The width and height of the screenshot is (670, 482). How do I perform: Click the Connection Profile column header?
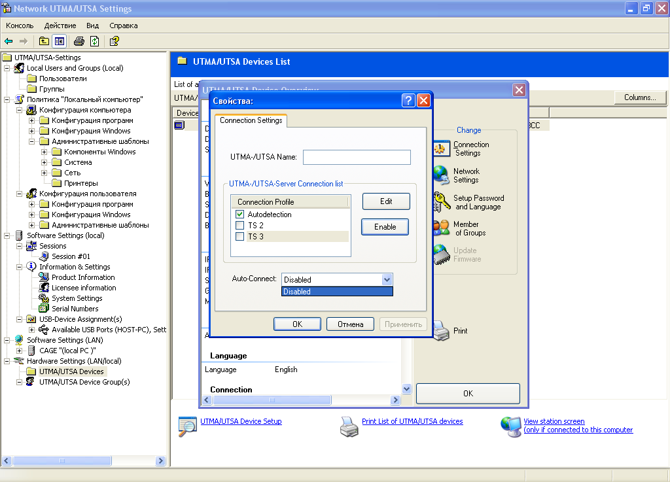click(291, 202)
